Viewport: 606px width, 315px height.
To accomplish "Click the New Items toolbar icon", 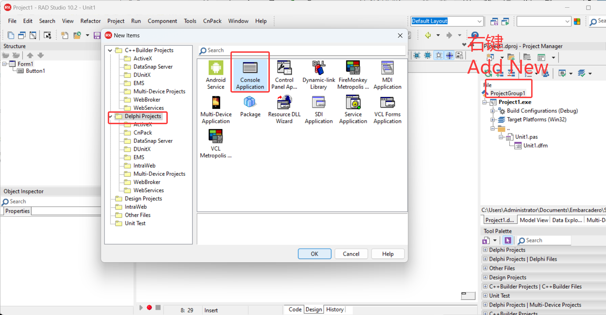I will (x=11, y=35).
